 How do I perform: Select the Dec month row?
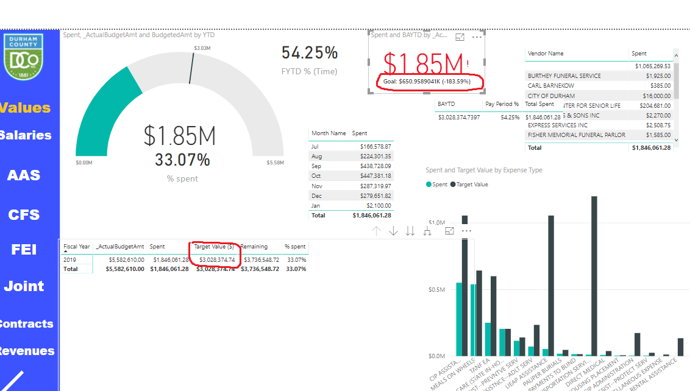[351, 195]
